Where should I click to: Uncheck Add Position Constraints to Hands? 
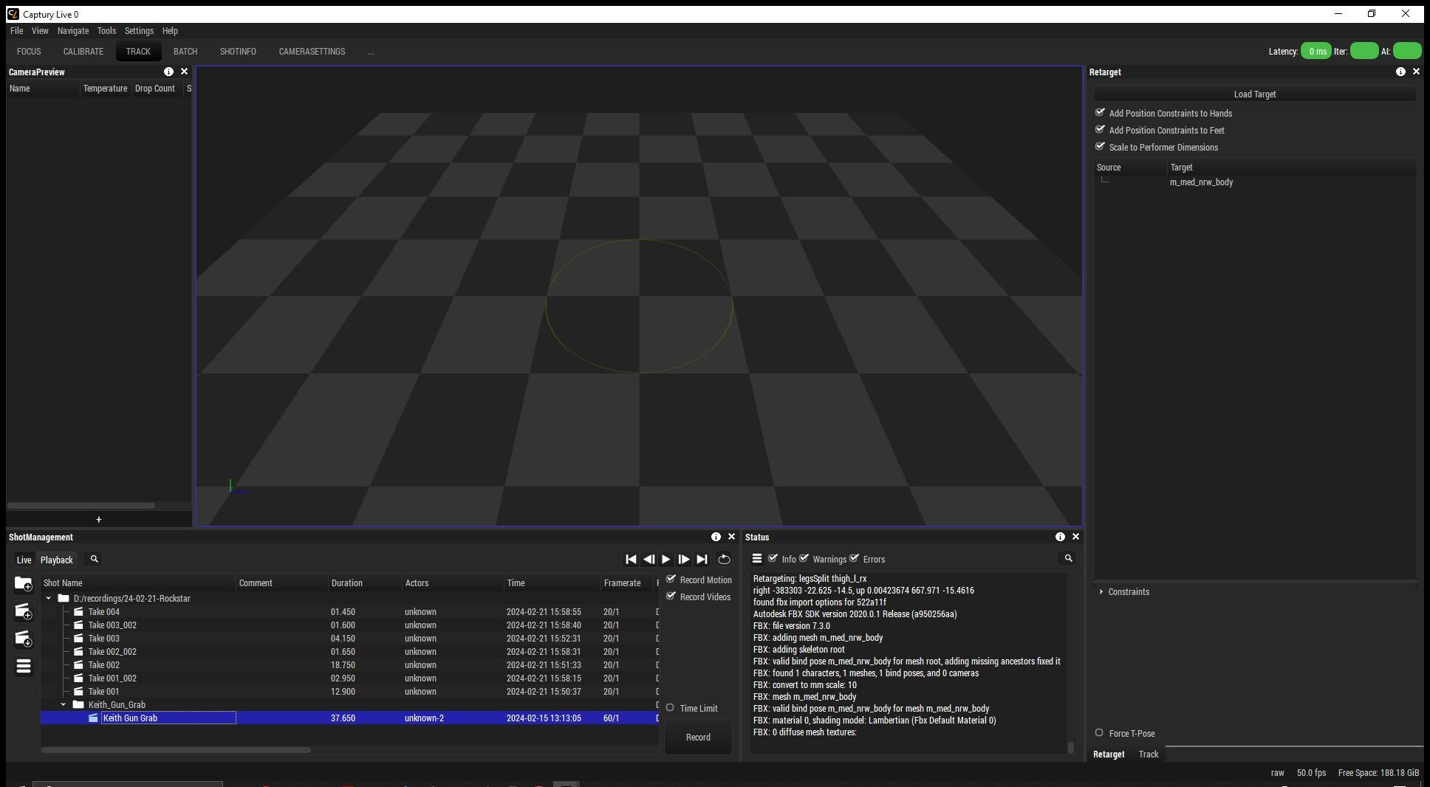[1100, 112]
